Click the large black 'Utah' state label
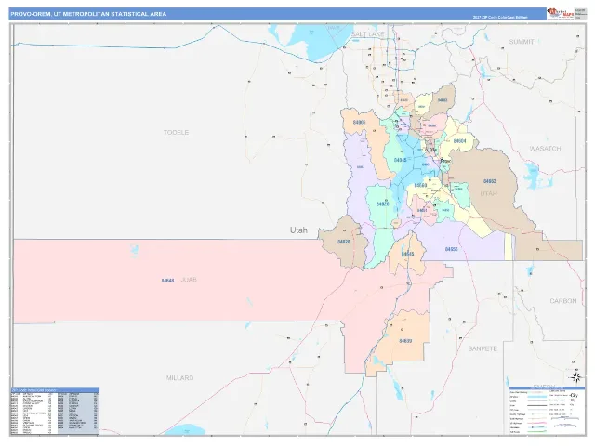 pyautogui.click(x=298, y=230)
